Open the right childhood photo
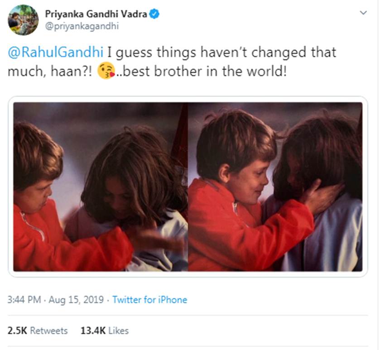Screen dimensions: 385x350 275,187
